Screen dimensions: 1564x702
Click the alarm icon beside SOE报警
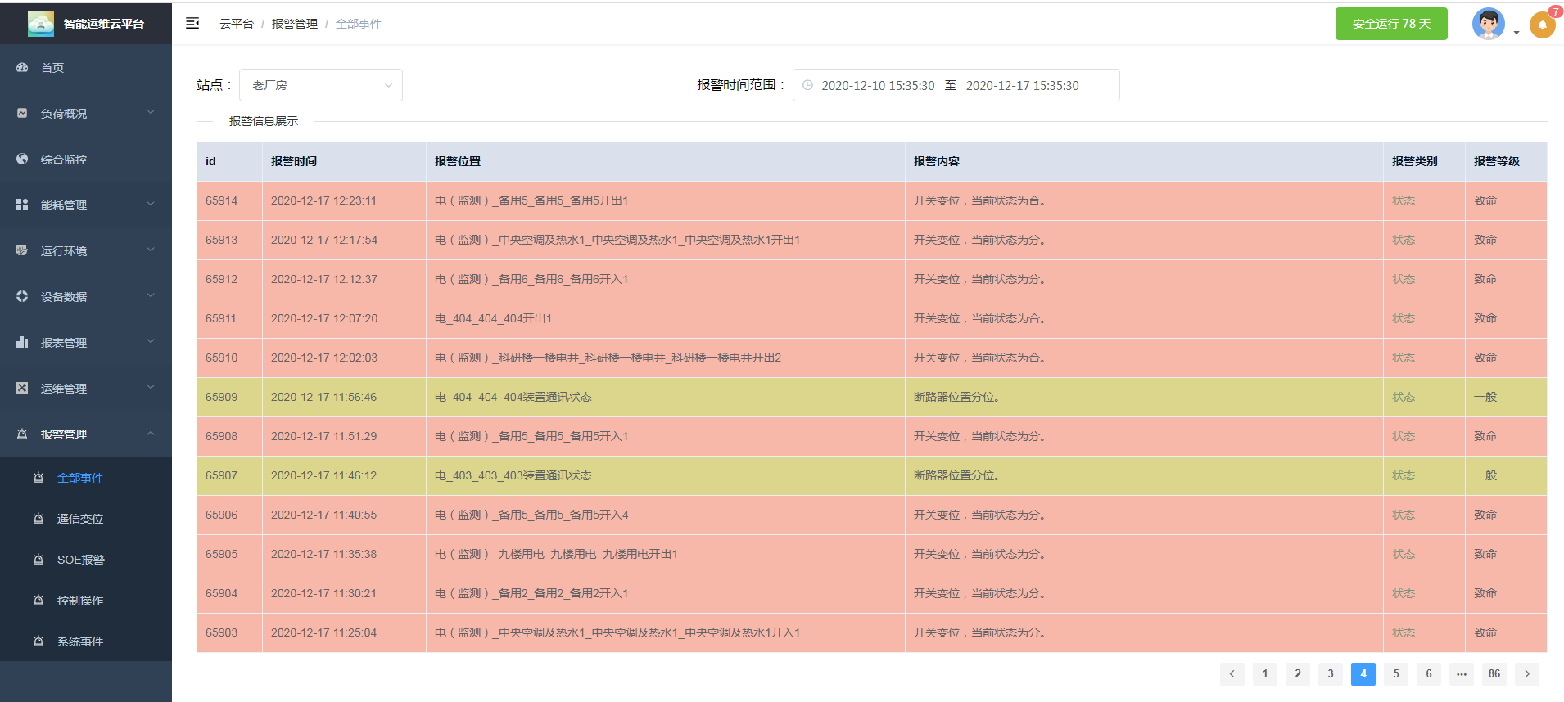coord(38,560)
